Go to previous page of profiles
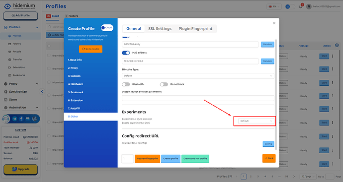The height and width of the screenshot is (182, 343). [236, 177]
